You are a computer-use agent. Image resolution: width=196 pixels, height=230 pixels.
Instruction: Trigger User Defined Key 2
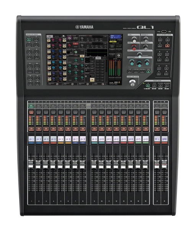167,40
